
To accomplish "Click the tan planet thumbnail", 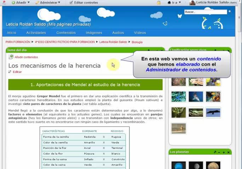I will tap(213, 165).
